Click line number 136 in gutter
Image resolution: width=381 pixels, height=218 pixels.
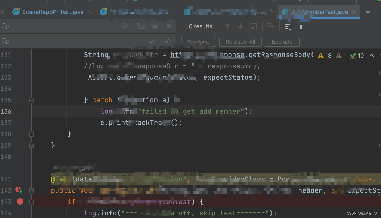point(6,111)
